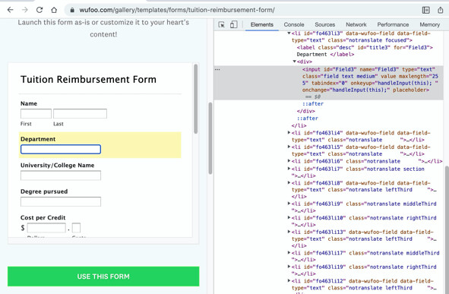This screenshot has width=449, height=294.
Task: Open the Memory tab
Action: click(429, 24)
